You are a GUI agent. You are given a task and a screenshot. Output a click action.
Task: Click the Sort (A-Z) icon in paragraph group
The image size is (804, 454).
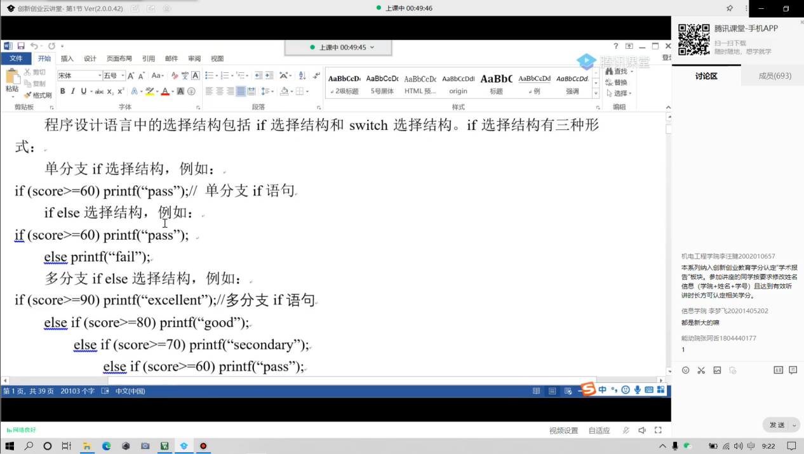[302, 75]
